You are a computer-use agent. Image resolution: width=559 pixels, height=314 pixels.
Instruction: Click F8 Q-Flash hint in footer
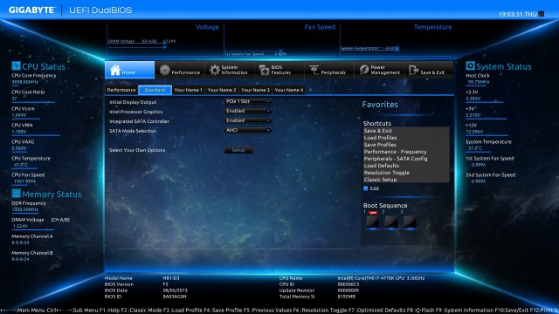pyautogui.click(x=420, y=311)
